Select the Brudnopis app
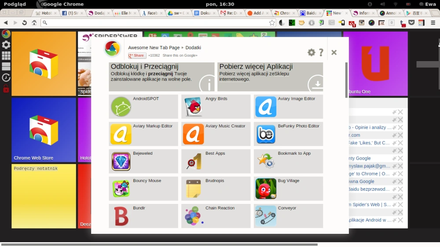Image resolution: width=440 pixels, height=247 pixels. [x=216, y=189]
